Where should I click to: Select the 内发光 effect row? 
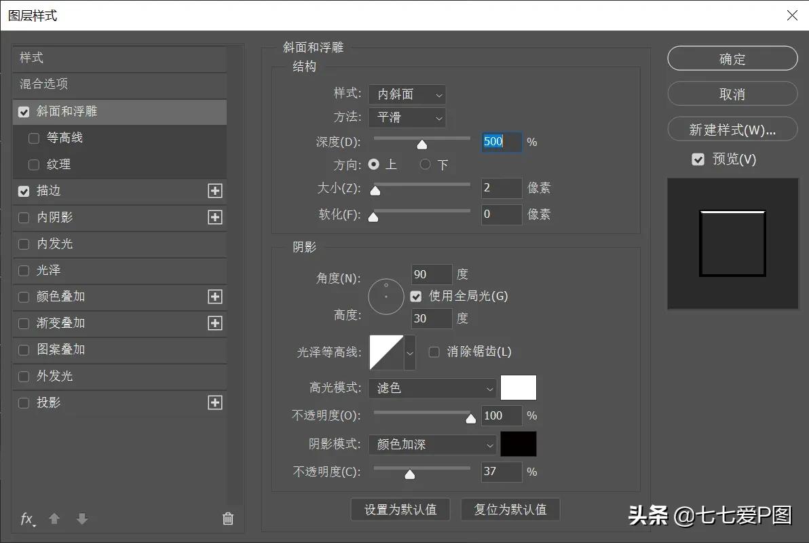(x=119, y=244)
